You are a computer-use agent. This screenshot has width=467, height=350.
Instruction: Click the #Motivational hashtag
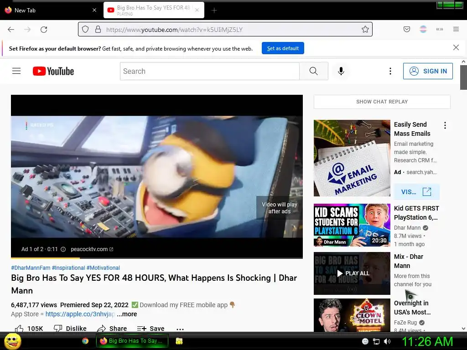click(x=103, y=268)
